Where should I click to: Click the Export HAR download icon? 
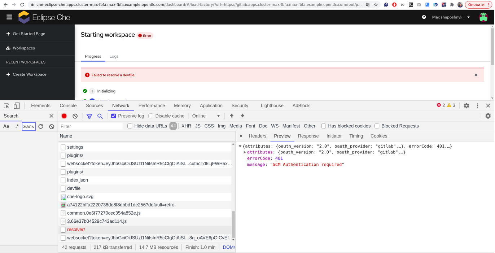pyautogui.click(x=242, y=116)
